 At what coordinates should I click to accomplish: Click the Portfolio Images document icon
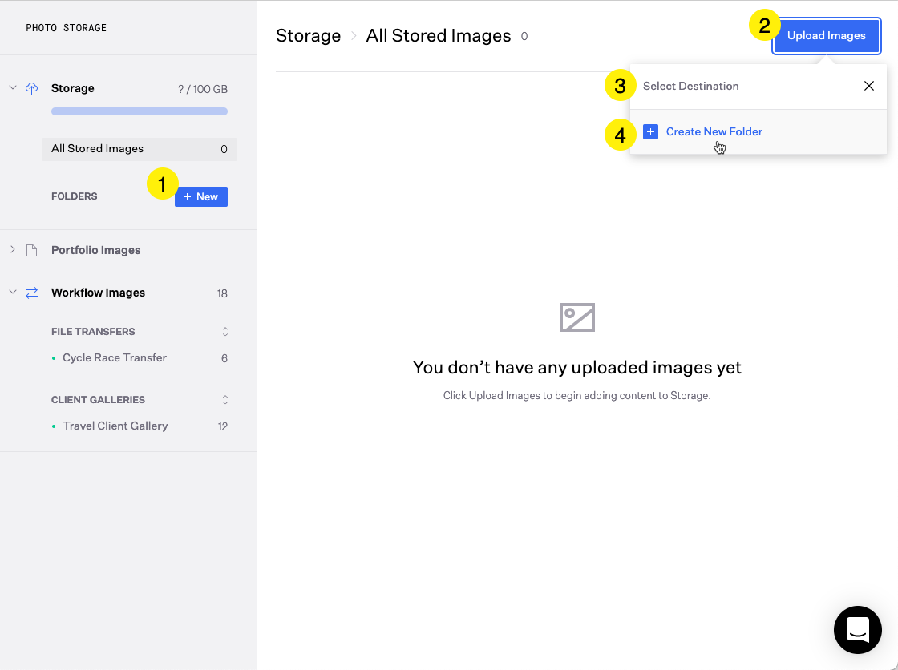point(32,250)
